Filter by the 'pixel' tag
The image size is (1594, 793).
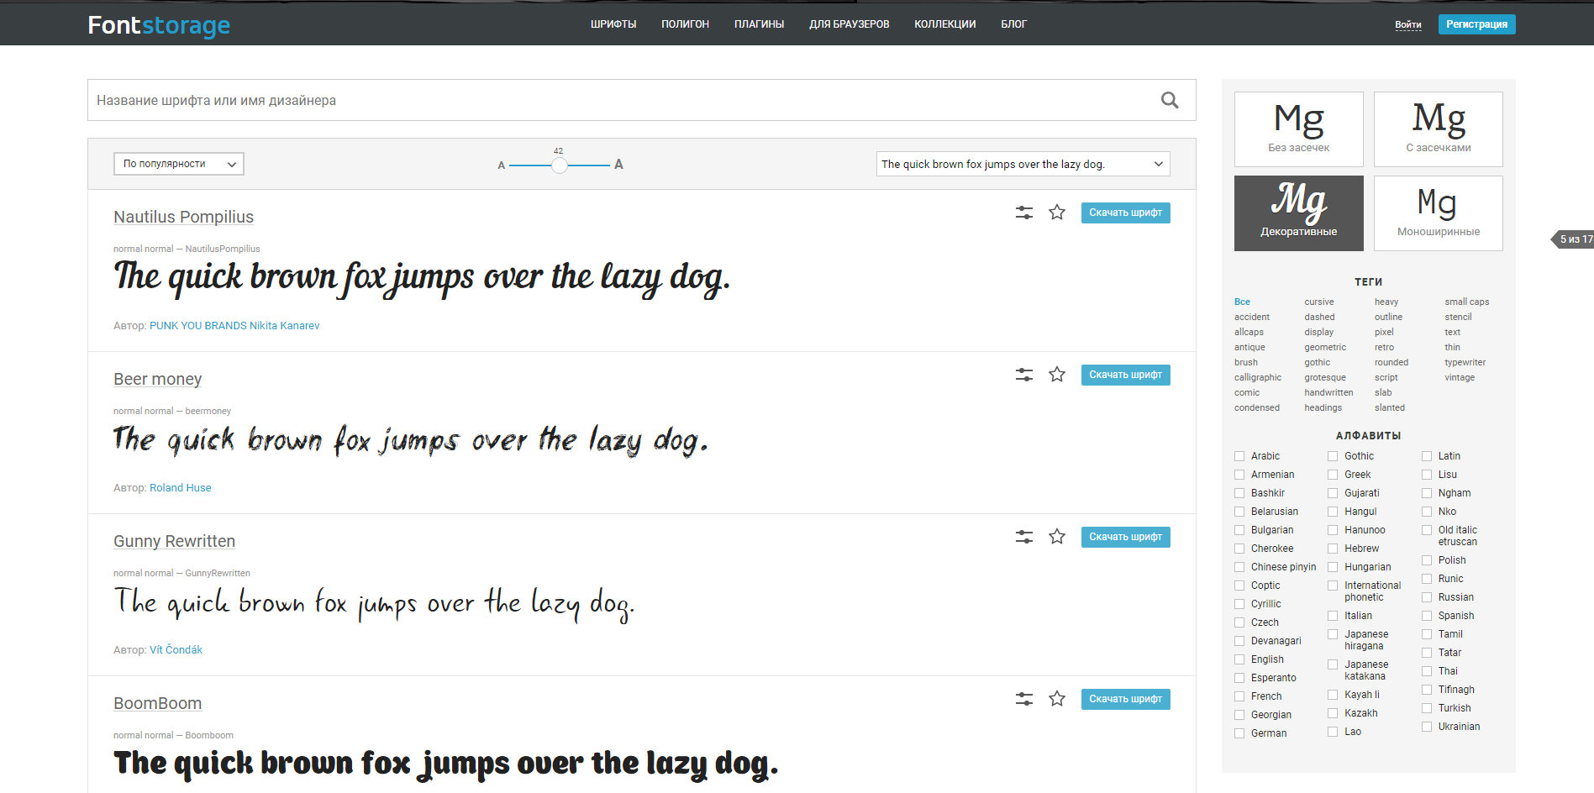click(x=1384, y=332)
